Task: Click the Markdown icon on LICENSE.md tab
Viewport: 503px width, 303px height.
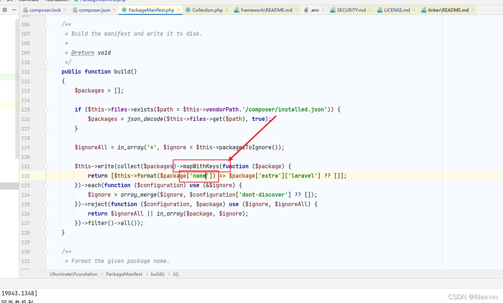Action: (x=379, y=10)
